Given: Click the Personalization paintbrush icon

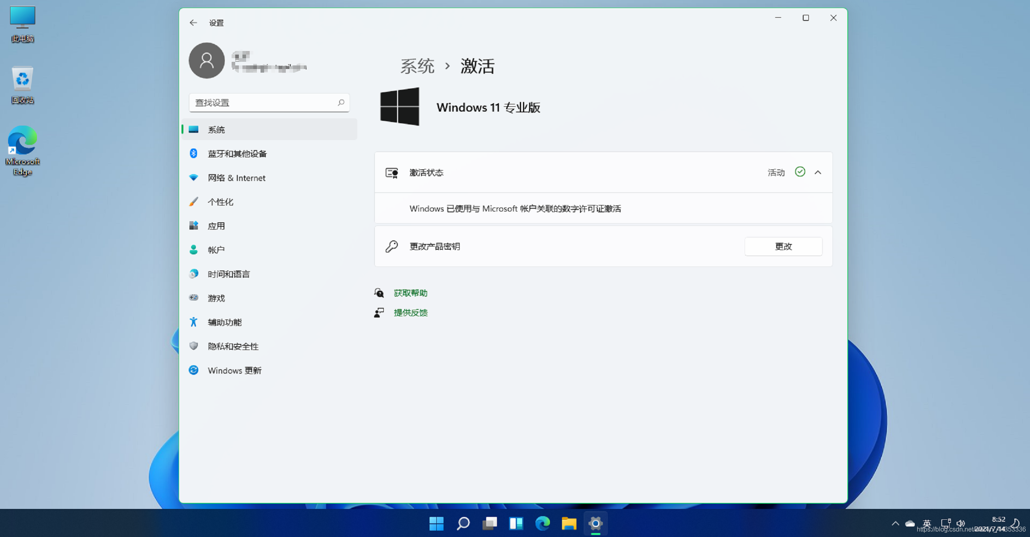Looking at the screenshot, I should 194,202.
